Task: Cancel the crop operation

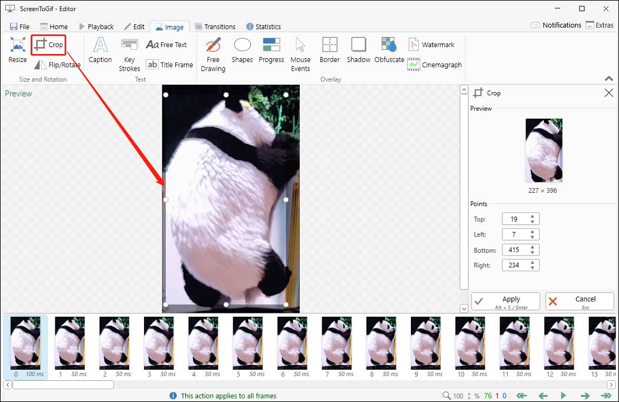Action: [x=580, y=301]
